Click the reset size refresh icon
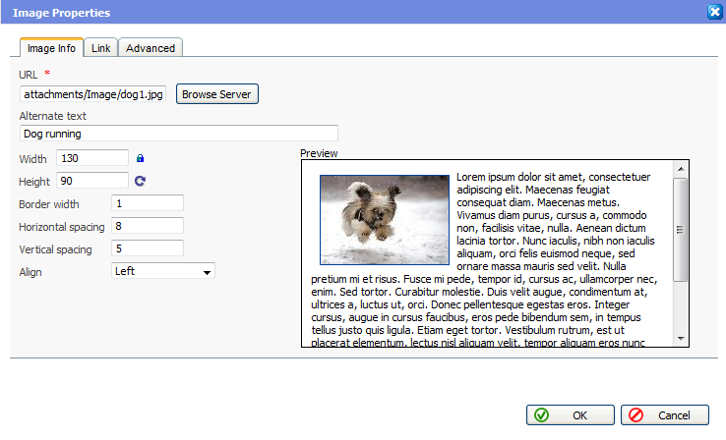The image size is (726, 440). [140, 181]
